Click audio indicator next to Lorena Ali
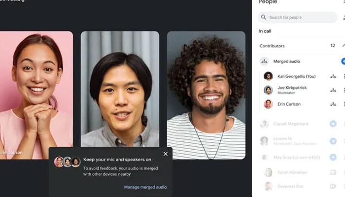345x197 pixels. click(333, 141)
